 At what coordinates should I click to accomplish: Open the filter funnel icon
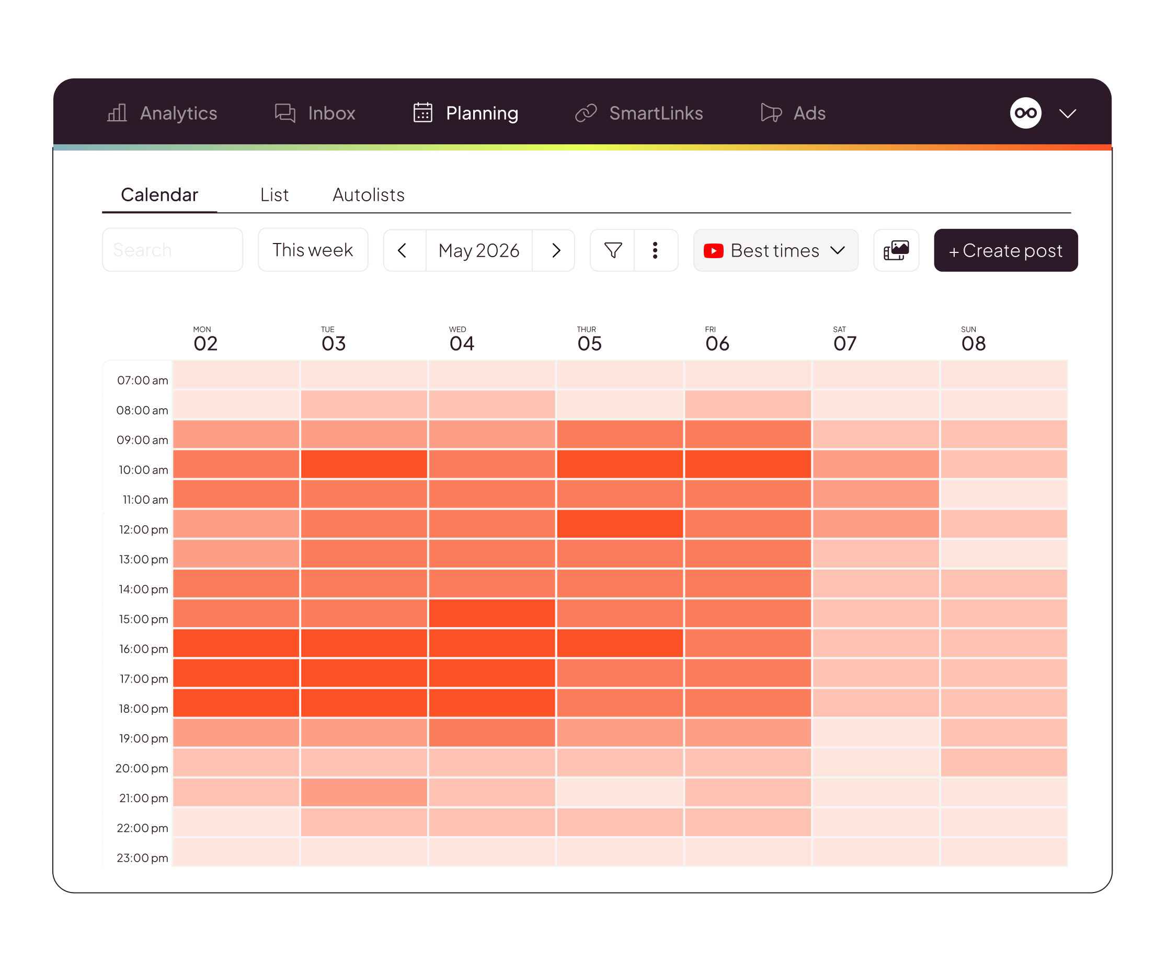coord(613,250)
